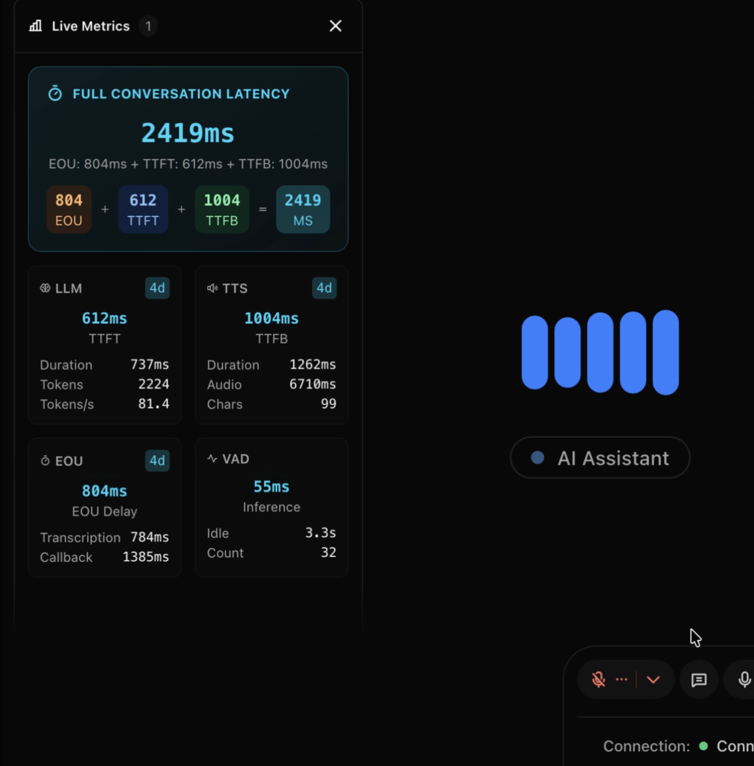Screen dimensions: 754x766
Task: Click the Live Metrics bar chart icon
Action: 35,26
